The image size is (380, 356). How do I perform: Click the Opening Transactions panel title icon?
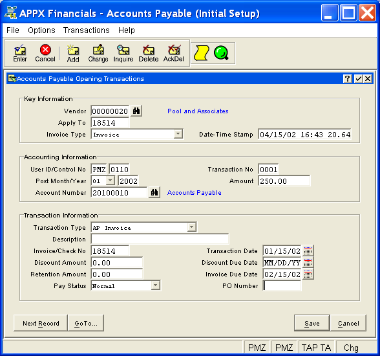(12, 78)
